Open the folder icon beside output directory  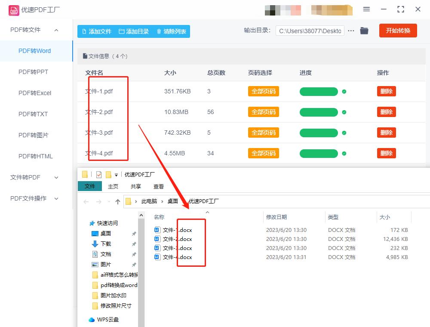[364, 31]
